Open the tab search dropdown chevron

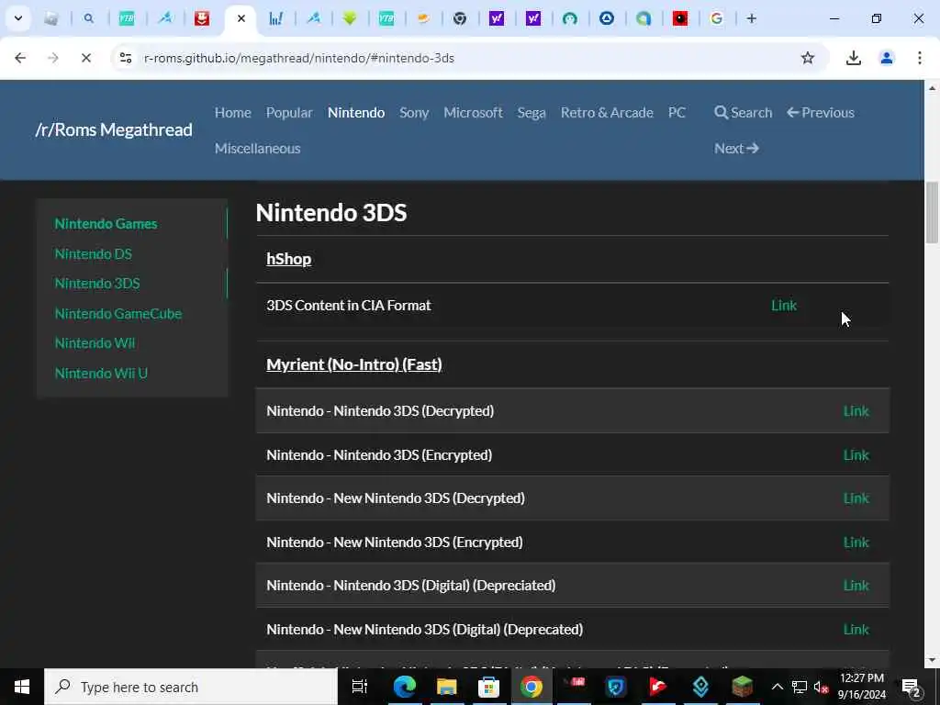pyautogui.click(x=18, y=18)
